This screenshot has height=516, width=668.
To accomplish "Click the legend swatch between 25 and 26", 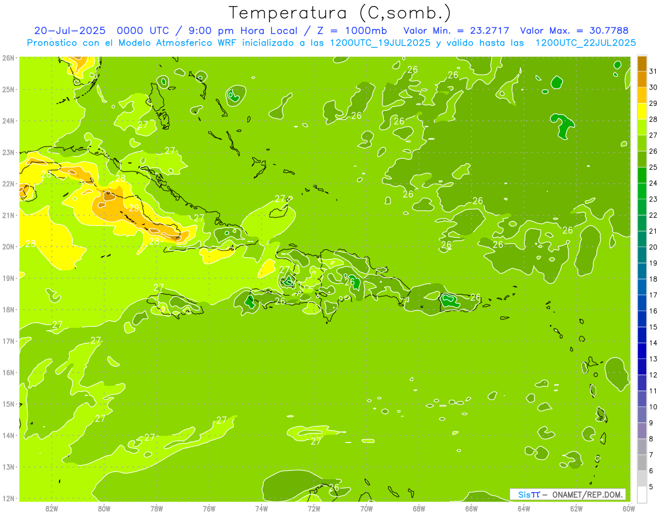I will pyautogui.click(x=642, y=159).
